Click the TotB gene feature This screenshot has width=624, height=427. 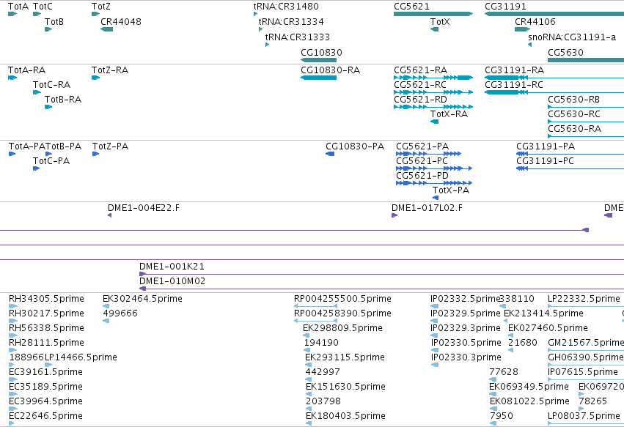48,29
